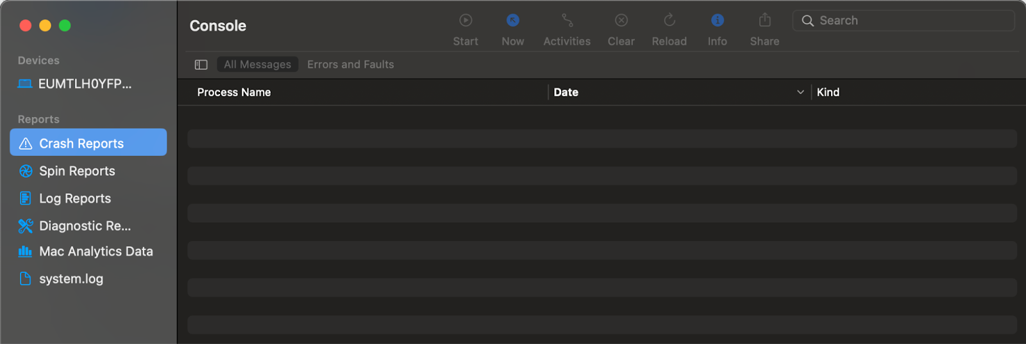Toggle the sidebar filter panel icon
Viewport: 1026px width, 344px height.
[x=201, y=65]
